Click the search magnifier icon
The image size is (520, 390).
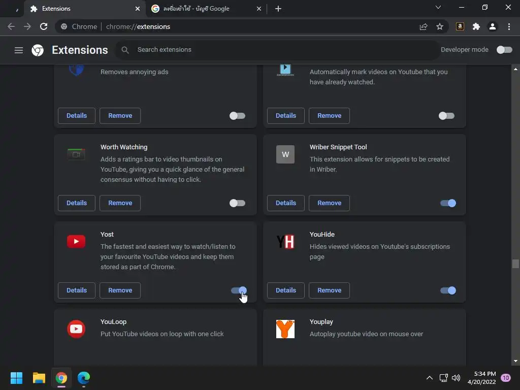click(x=125, y=50)
